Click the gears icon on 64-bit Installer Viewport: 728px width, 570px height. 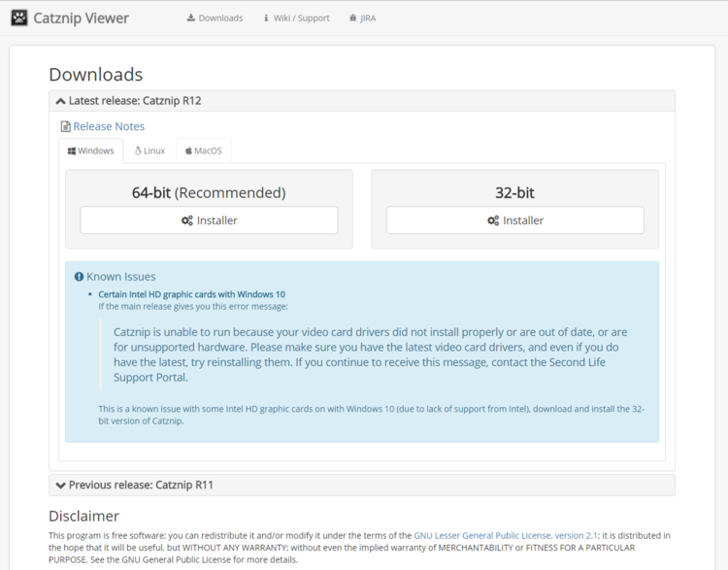186,220
